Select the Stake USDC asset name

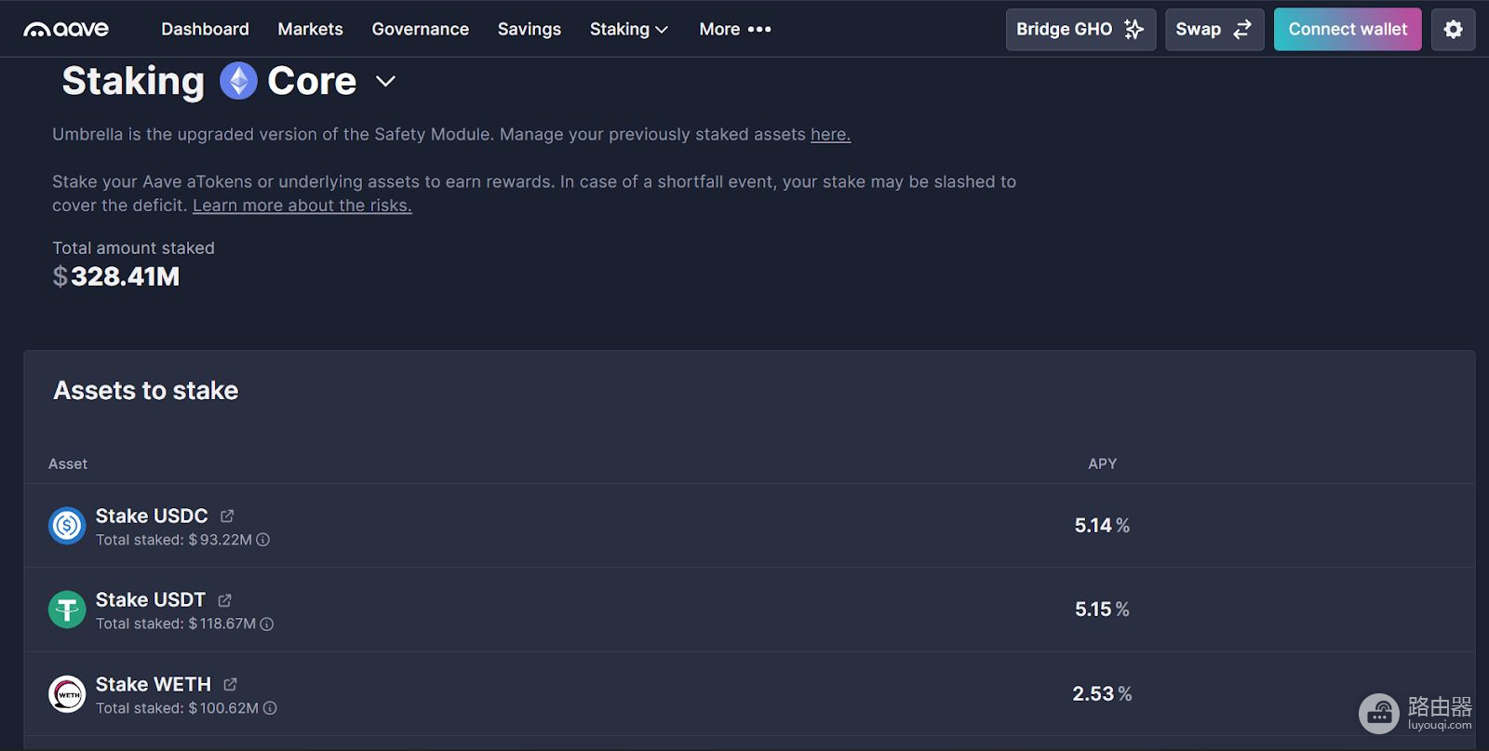[152, 516]
